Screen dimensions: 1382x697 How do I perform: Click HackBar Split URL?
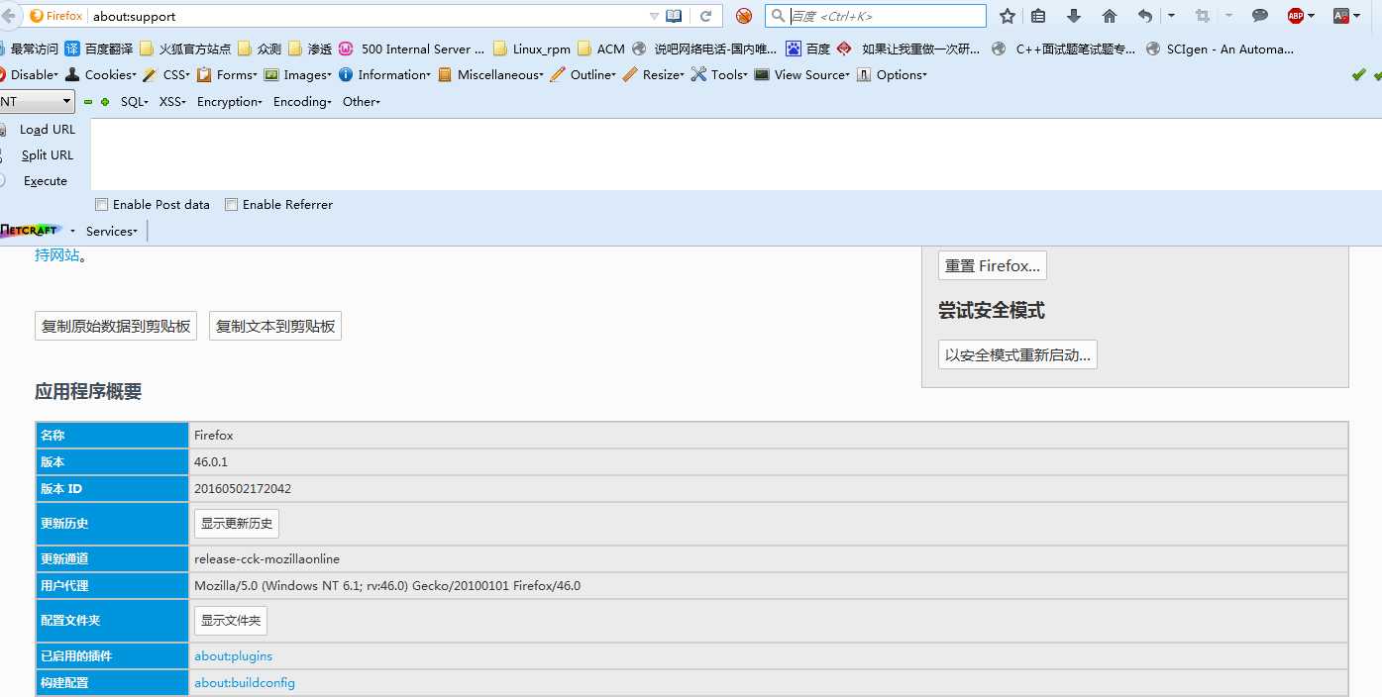pos(47,155)
